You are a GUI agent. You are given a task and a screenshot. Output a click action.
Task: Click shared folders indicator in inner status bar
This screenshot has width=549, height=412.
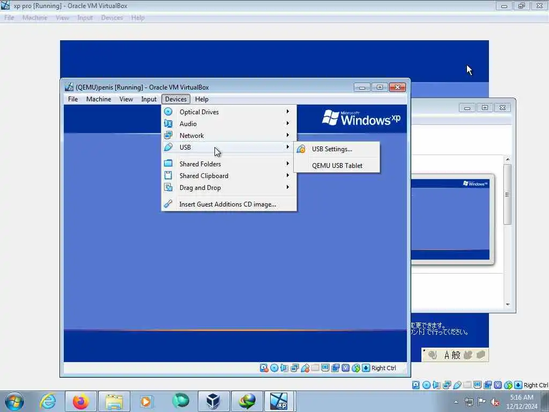coord(315,367)
